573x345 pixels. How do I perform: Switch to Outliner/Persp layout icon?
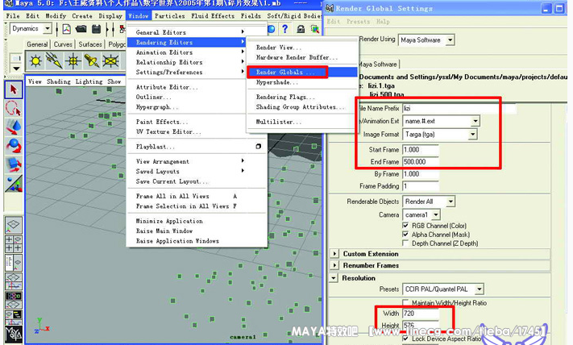[14, 263]
